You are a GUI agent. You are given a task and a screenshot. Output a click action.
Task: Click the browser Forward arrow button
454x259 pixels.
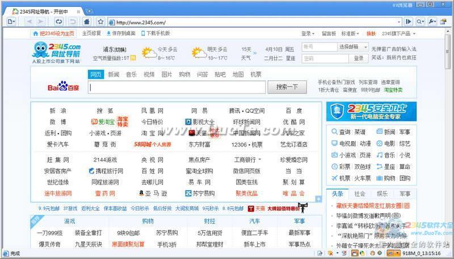pos(40,22)
